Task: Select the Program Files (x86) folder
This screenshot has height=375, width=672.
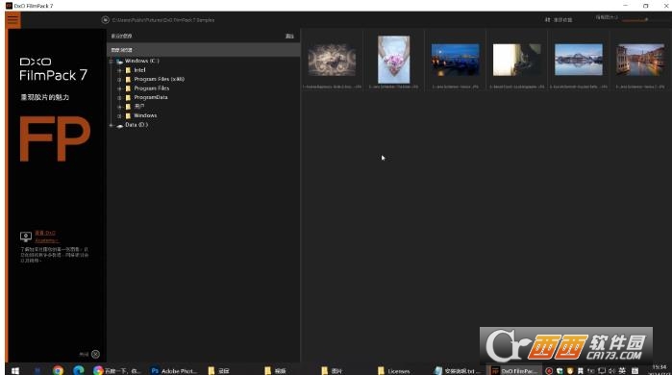Action: [159, 79]
